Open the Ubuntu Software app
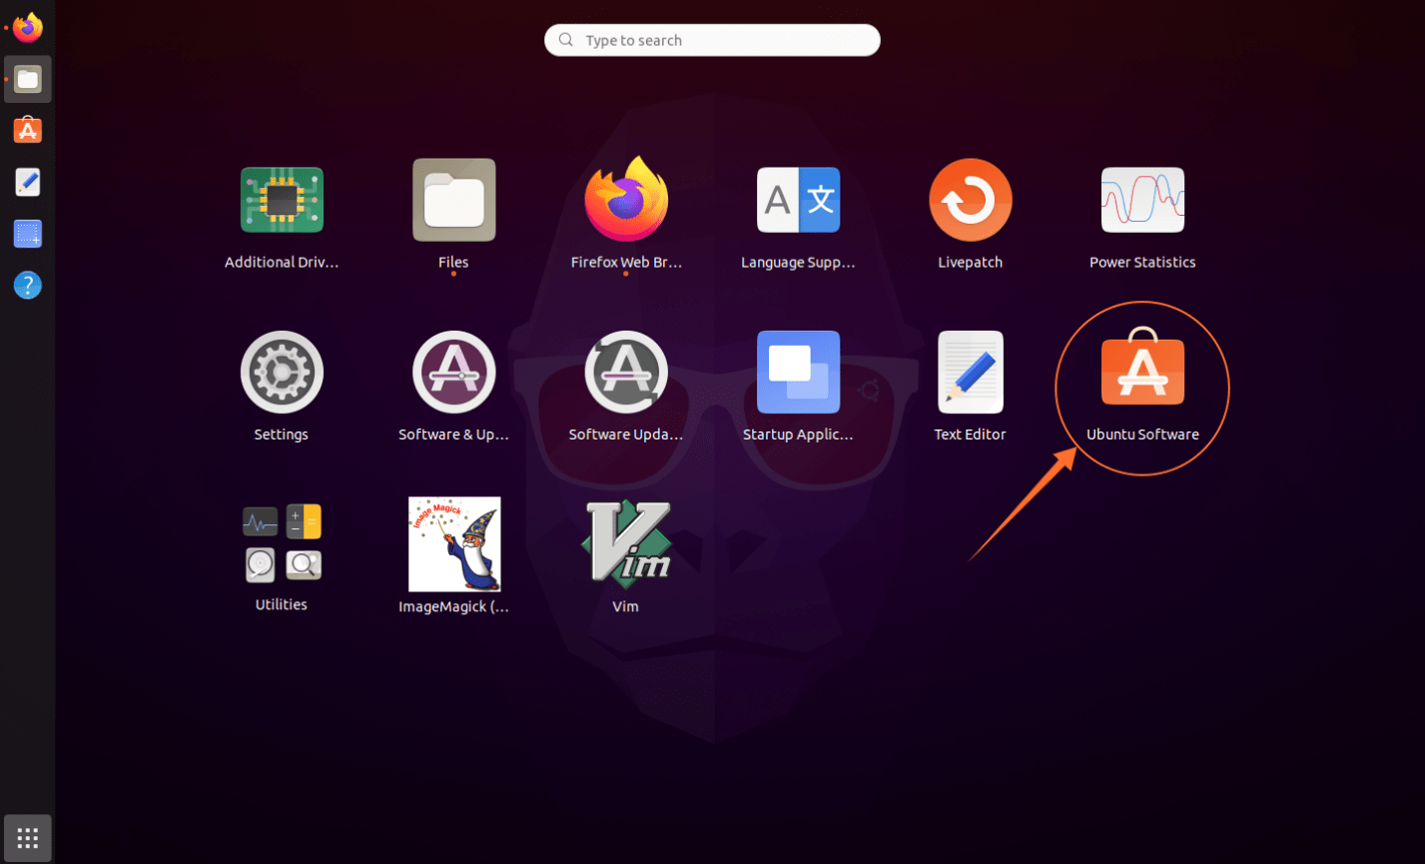Viewport: 1425px width, 864px height. coord(1141,372)
